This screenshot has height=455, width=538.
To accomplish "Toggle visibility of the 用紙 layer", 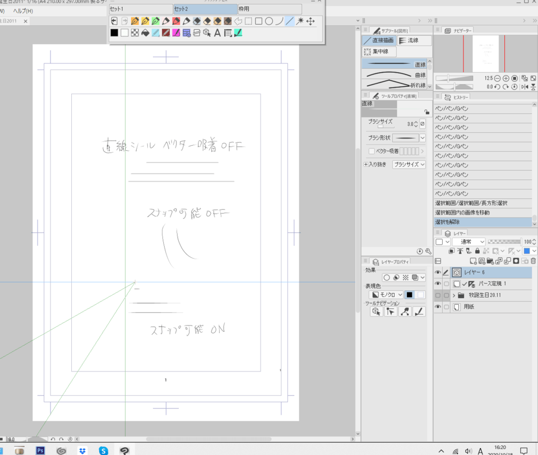I will point(438,307).
